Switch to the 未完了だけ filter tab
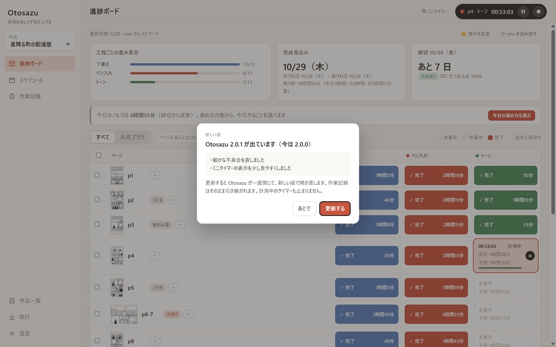 (132, 137)
